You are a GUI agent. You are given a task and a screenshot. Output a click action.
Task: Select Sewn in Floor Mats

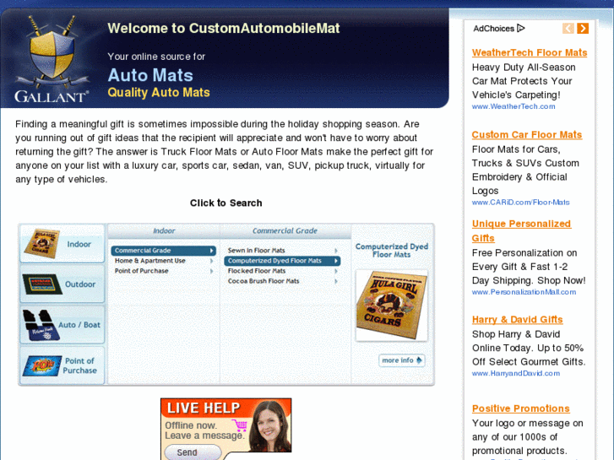click(x=257, y=251)
